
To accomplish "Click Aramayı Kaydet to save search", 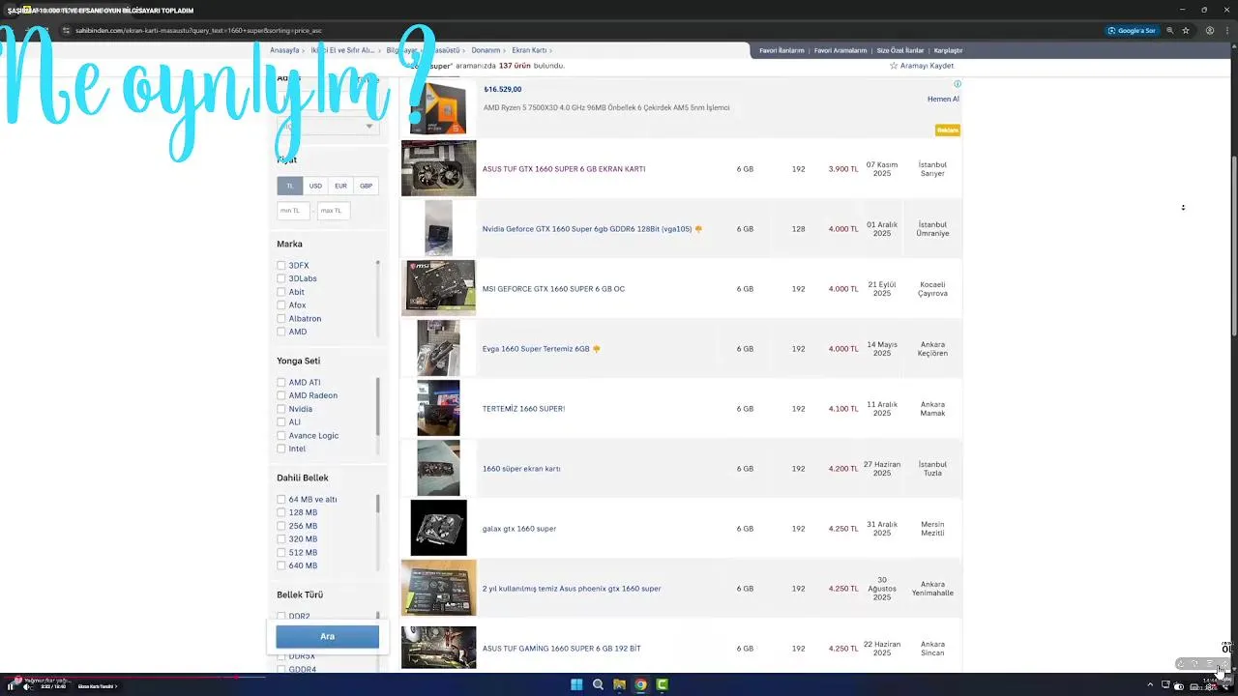I will 927,66.
